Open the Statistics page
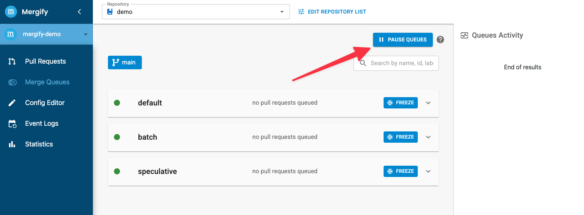Screen dimensions: 584x215 [x=39, y=144]
